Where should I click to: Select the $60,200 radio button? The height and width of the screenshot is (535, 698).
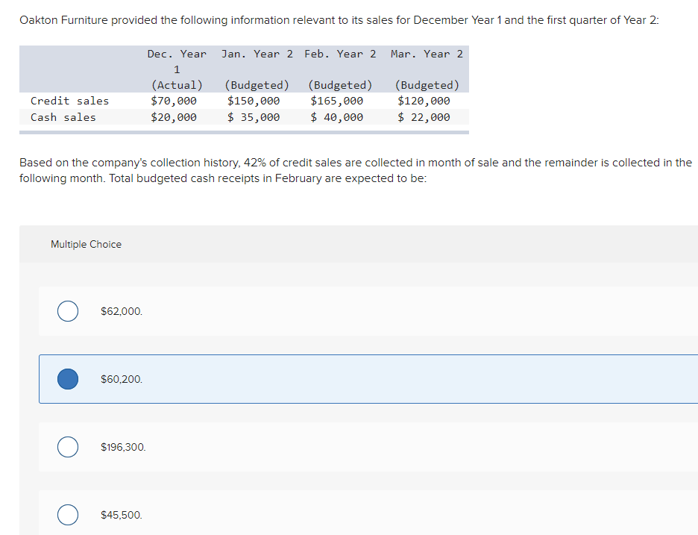pos(68,379)
